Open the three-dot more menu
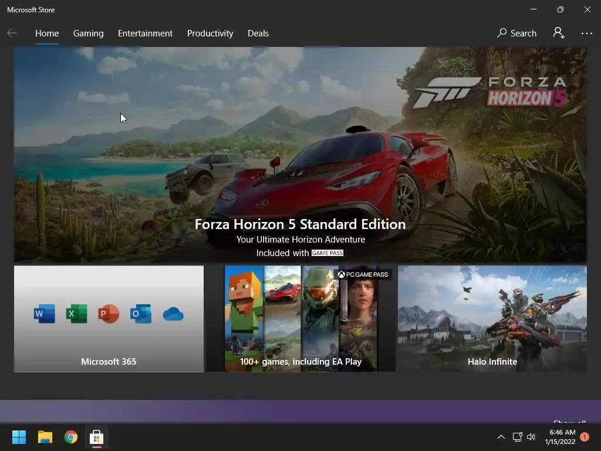Viewport: 601px width, 451px height. click(586, 33)
